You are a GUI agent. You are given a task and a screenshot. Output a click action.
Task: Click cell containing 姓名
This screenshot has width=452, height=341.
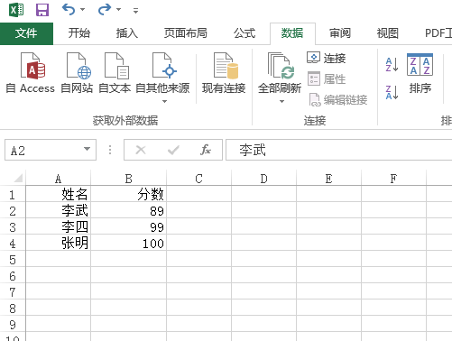pos(59,194)
